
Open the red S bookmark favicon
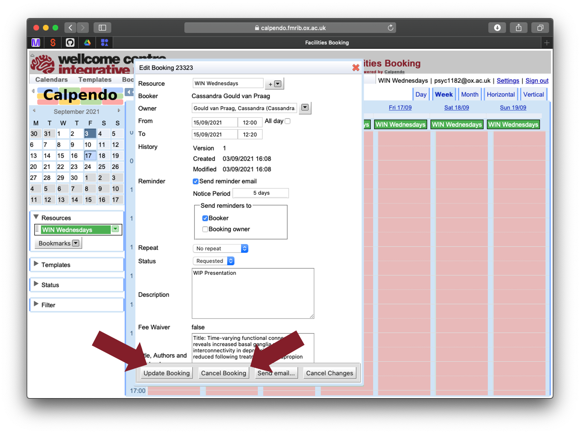pos(53,43)
